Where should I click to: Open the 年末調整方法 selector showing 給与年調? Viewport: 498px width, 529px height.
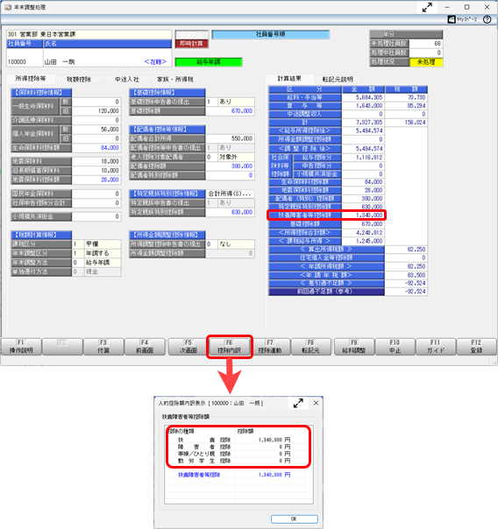(x=96, y=263)
